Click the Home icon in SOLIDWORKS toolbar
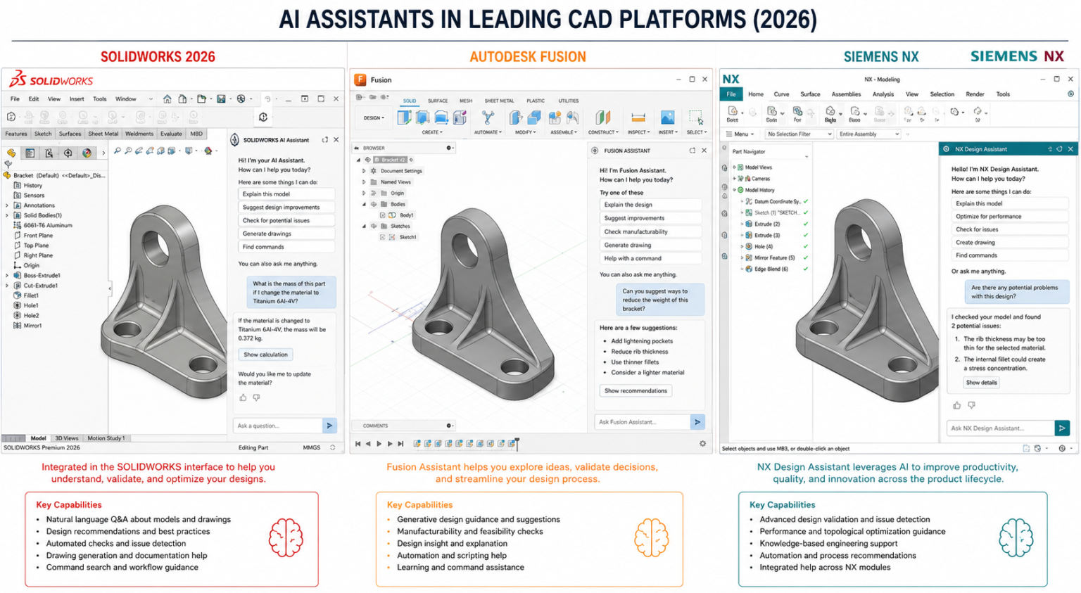 pos(167,99)
